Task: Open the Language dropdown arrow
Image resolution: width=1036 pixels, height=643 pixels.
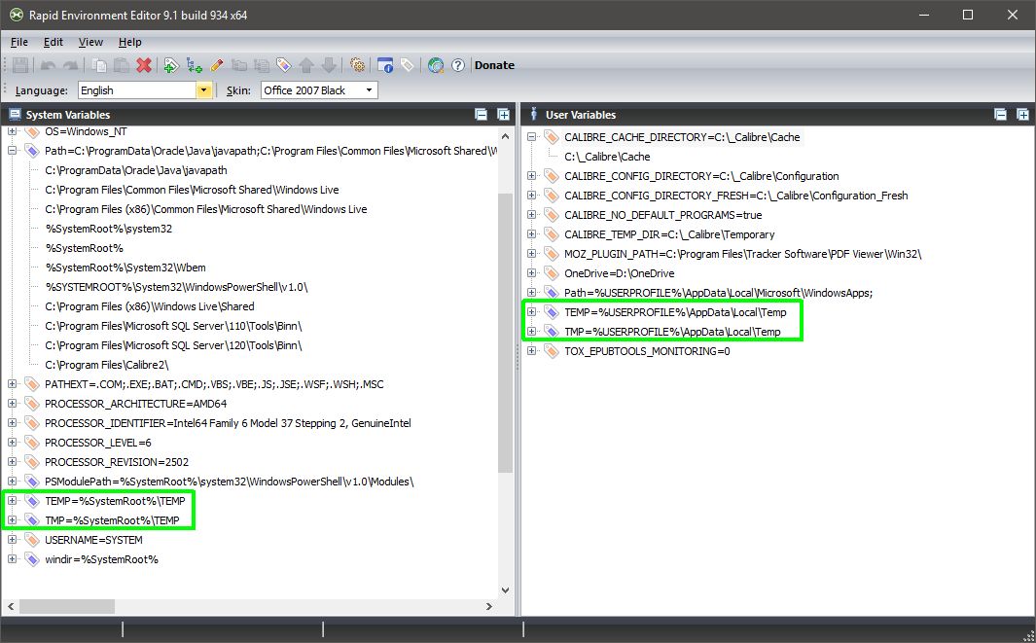Action: tap(203, 89)
